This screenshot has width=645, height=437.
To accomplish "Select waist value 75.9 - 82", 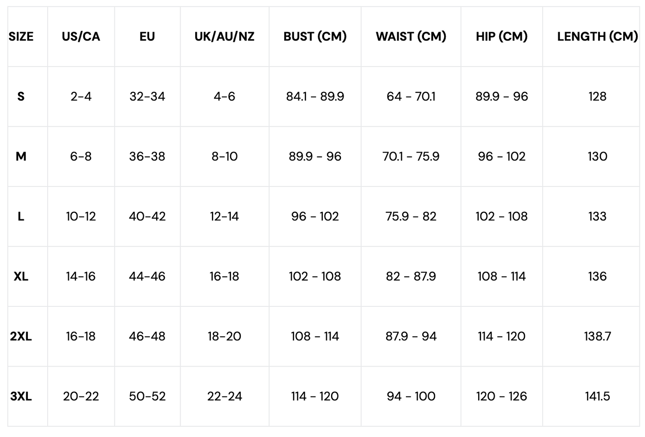I will [x=411, y=216].
